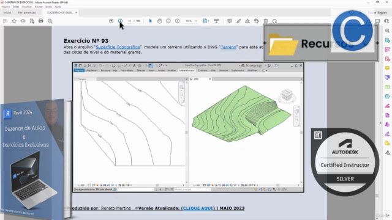Click the current page number field
This screenshot has width=392, height=220.
pos(130,21)
